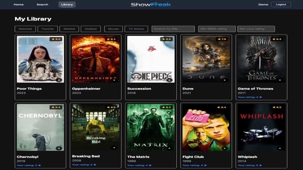Click the round corner icon on Poor Things poster

click(x=59, y=80)
